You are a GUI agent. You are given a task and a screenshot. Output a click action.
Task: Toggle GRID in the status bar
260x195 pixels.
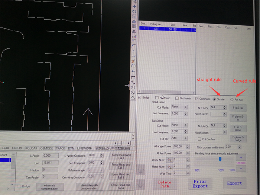[6, 148]
